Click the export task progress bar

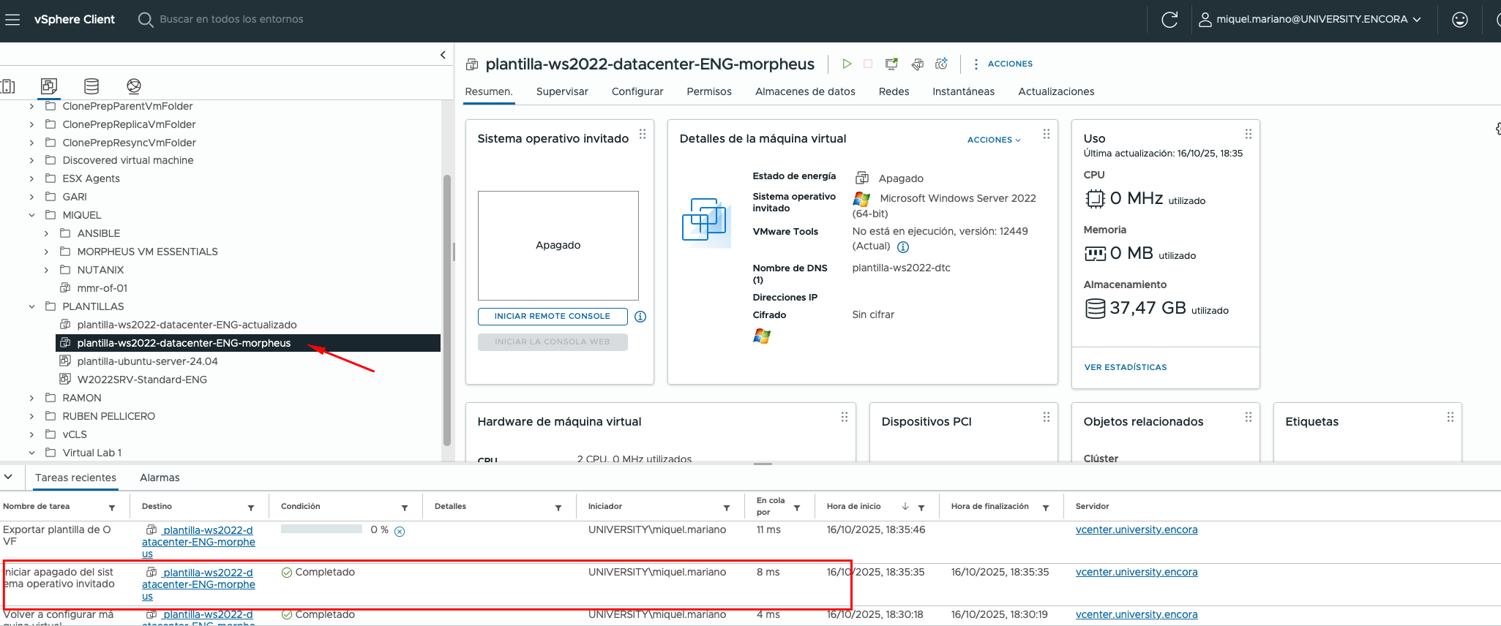pos(321,529)
